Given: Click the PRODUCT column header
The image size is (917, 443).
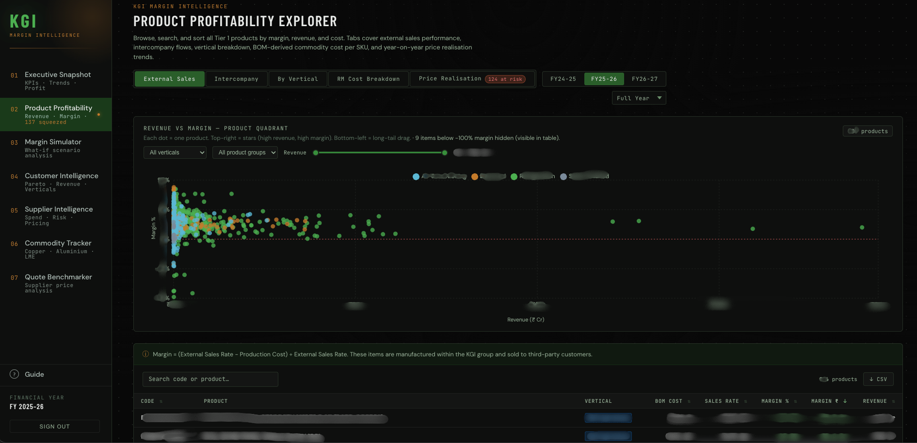Looking at the screenshot, I should pos(216,401).
